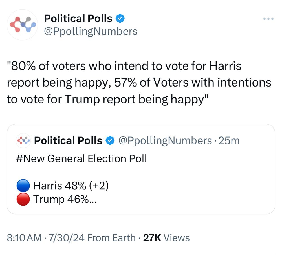Click the blue verified badge beside Political Polls
The image size is (282, 260).
click(120, 19)
